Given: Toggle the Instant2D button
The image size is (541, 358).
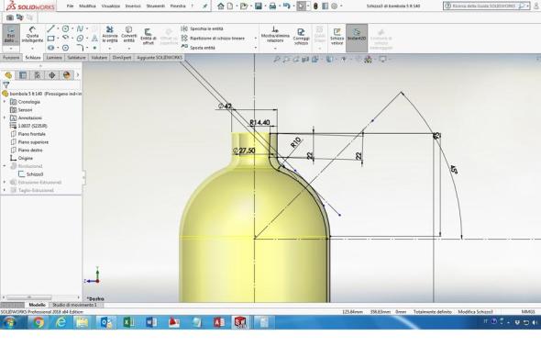Looking at the screenshot, I should point(357,35).
